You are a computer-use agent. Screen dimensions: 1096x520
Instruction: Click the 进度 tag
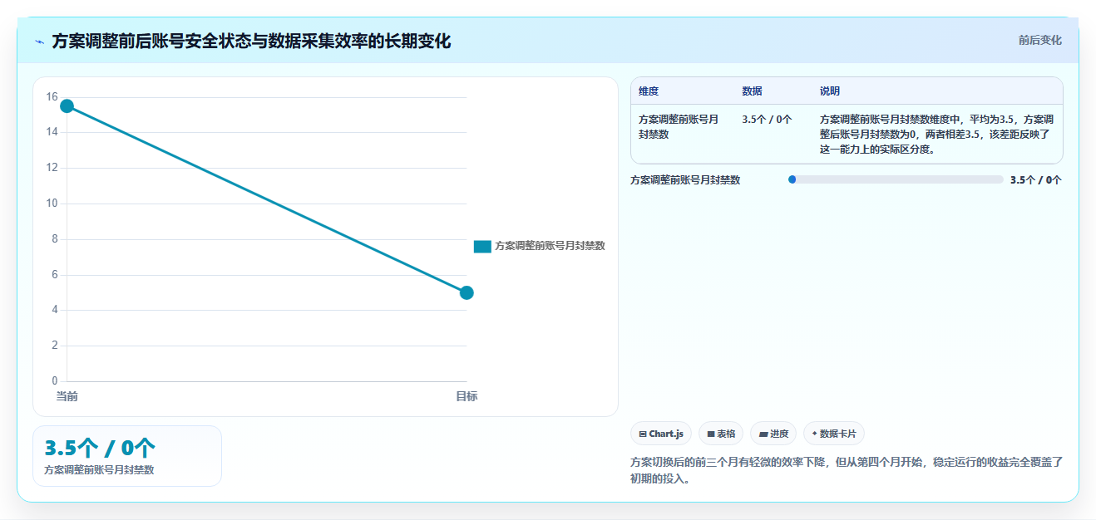point(773,434)
